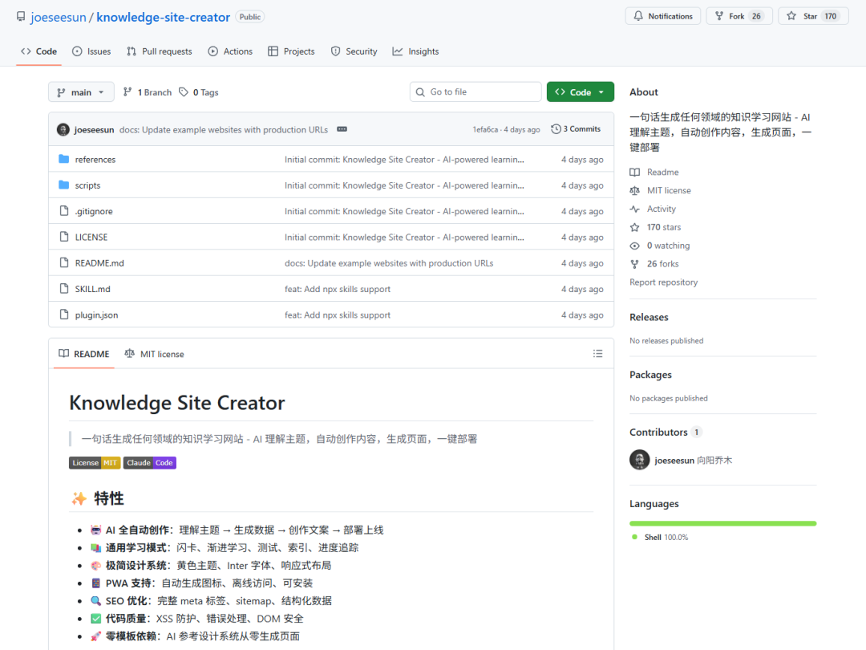View the 0 Tags link

(x=199, y=92)
